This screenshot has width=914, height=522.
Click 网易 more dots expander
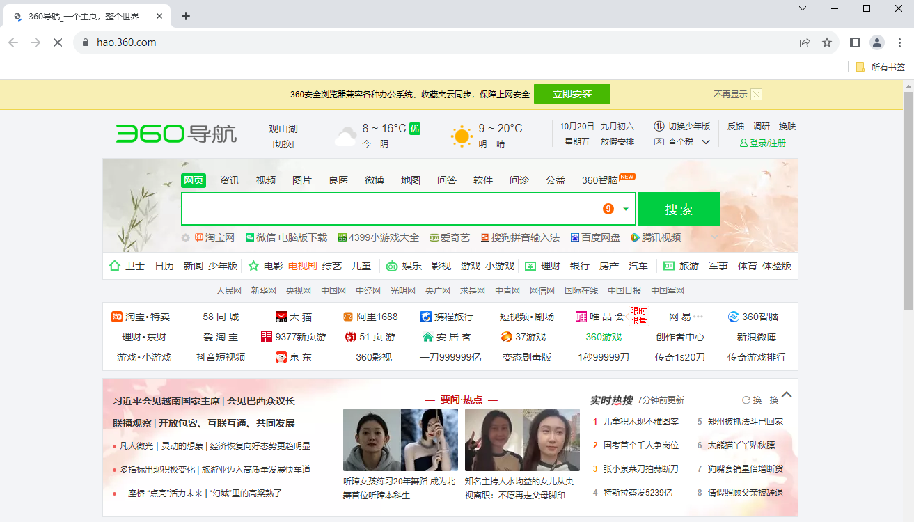[698, 317]
